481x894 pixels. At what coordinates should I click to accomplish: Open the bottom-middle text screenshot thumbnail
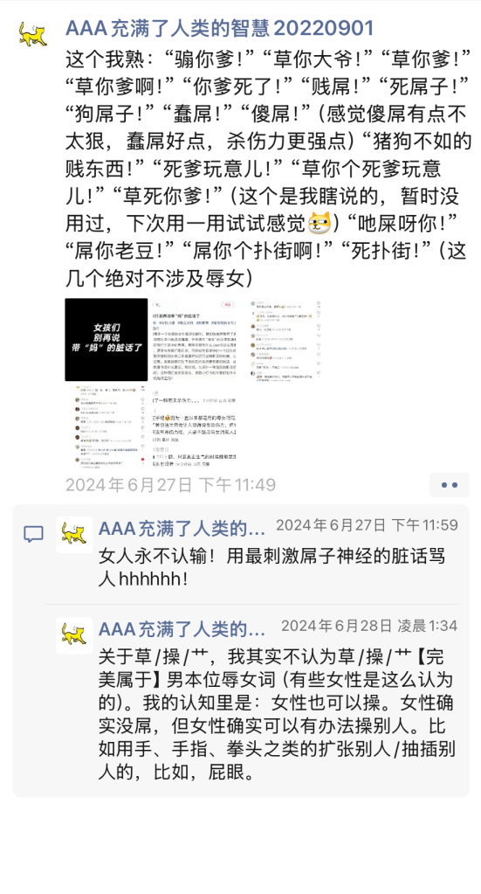[x=194, y=427]
